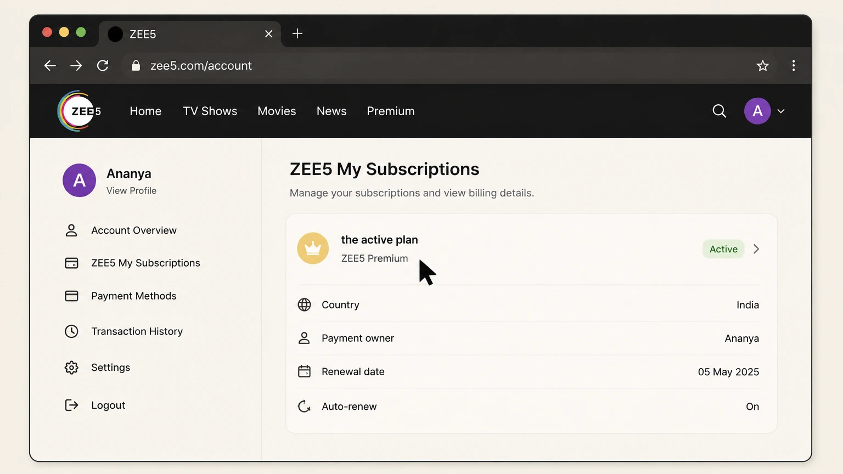This screenshot has width=843, height=474.
Task: Click the Account Overview person icon
Action: click(x=71, y=230)
